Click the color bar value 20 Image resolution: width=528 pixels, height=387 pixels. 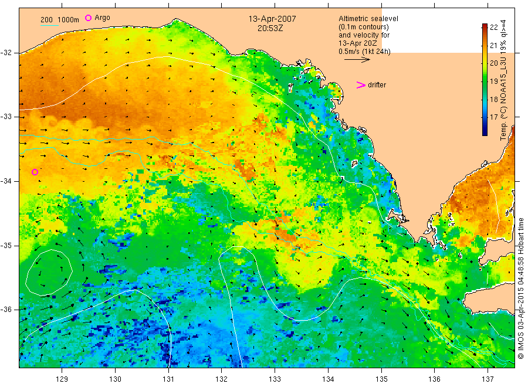[493, 63]
